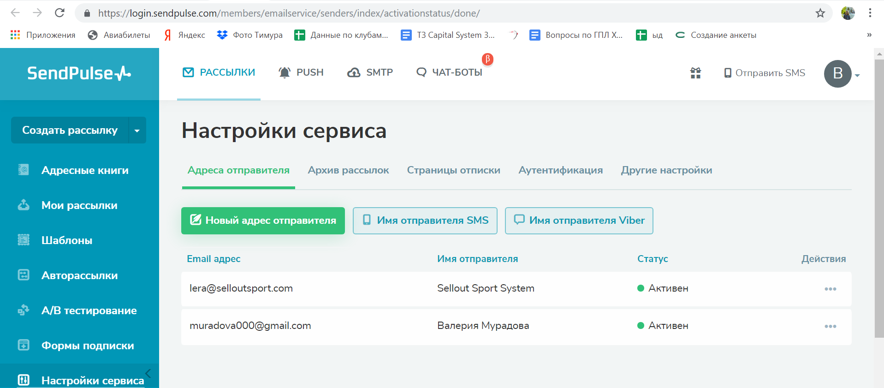
Task: Click the browser address bar URL
Action: [289, 13]
